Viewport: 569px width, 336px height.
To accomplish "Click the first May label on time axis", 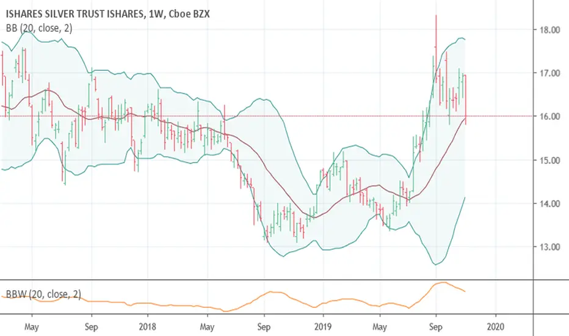I will (x=32, y=327).
